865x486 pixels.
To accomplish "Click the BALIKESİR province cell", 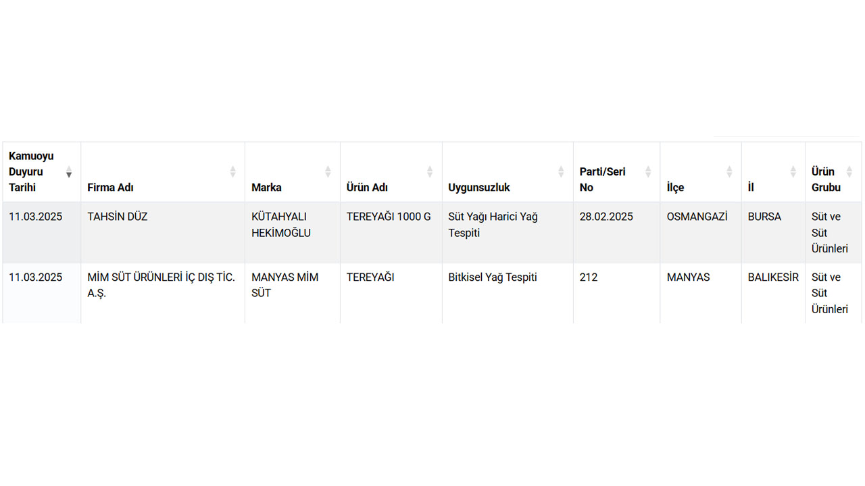I will click(773, 293).
